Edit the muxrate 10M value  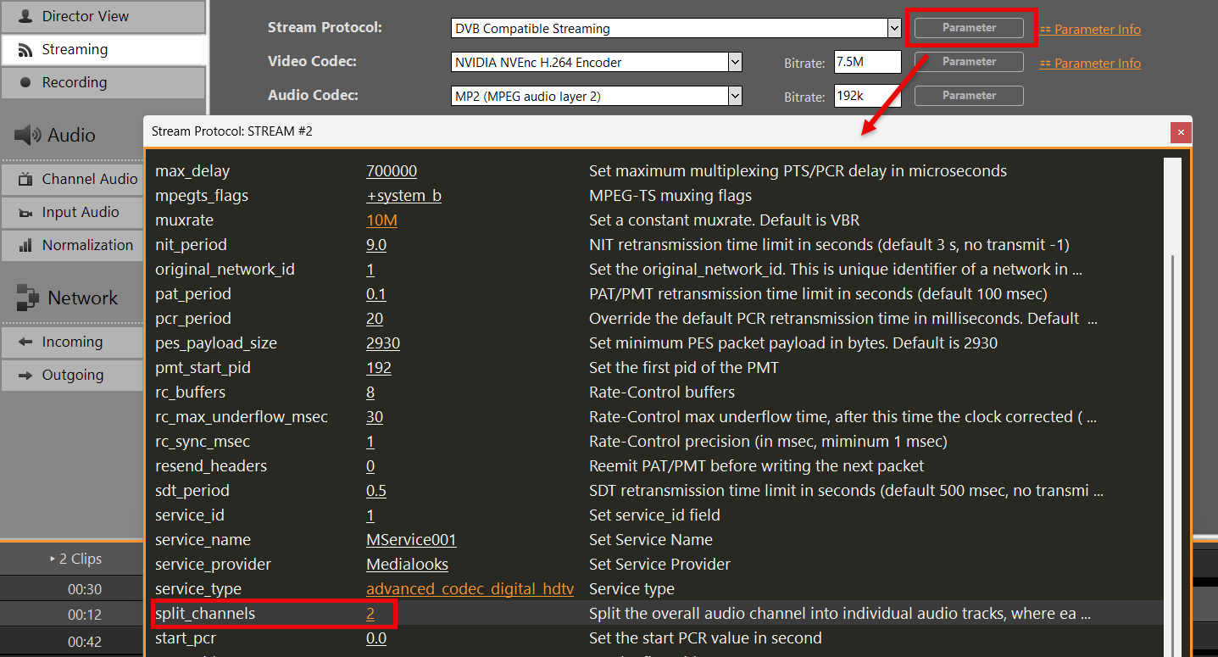[x=381, y=220]
